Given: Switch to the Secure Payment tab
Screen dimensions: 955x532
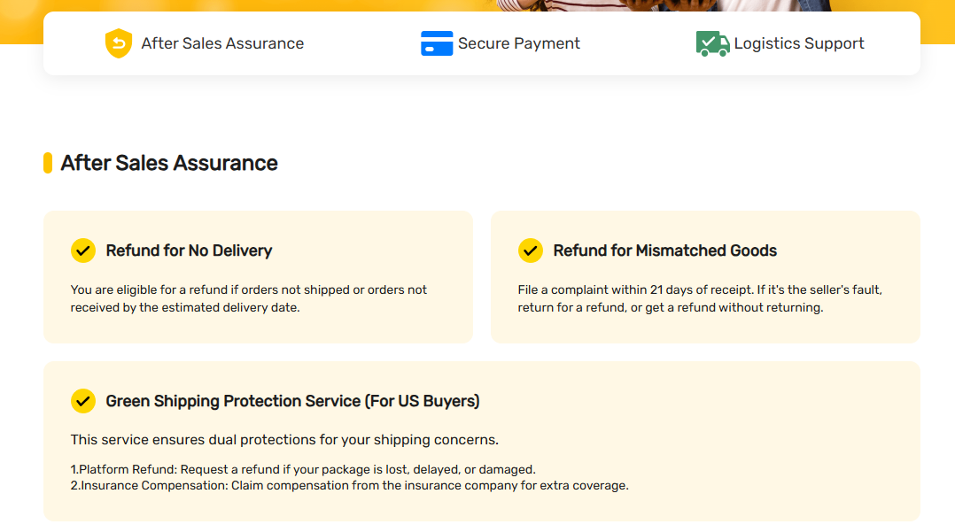Looking at the screenshot, I should point(519,43).
